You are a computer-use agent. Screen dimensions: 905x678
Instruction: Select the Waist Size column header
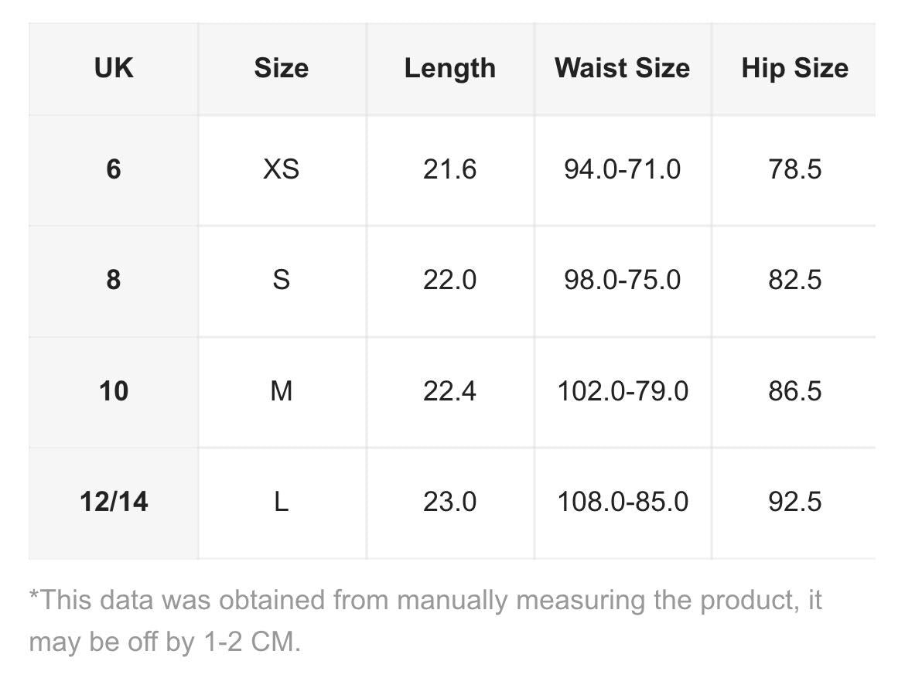pyautogui.click(x=622, y=68)
